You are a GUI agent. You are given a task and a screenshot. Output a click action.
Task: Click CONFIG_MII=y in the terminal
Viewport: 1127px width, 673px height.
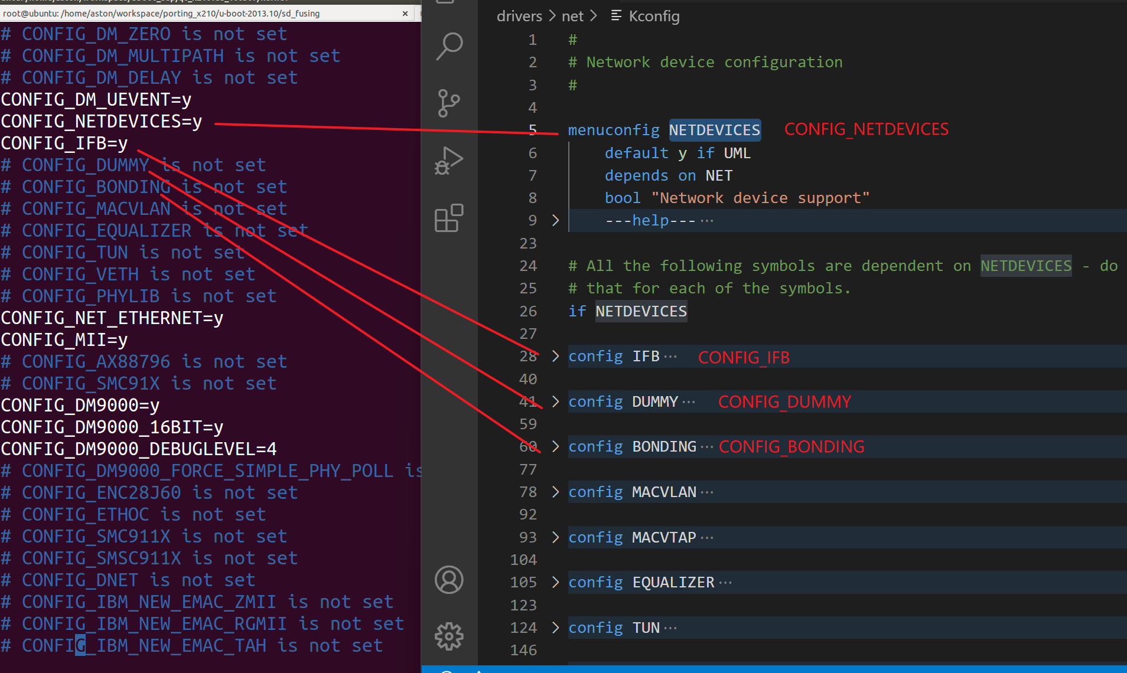(x=64, y=339)
